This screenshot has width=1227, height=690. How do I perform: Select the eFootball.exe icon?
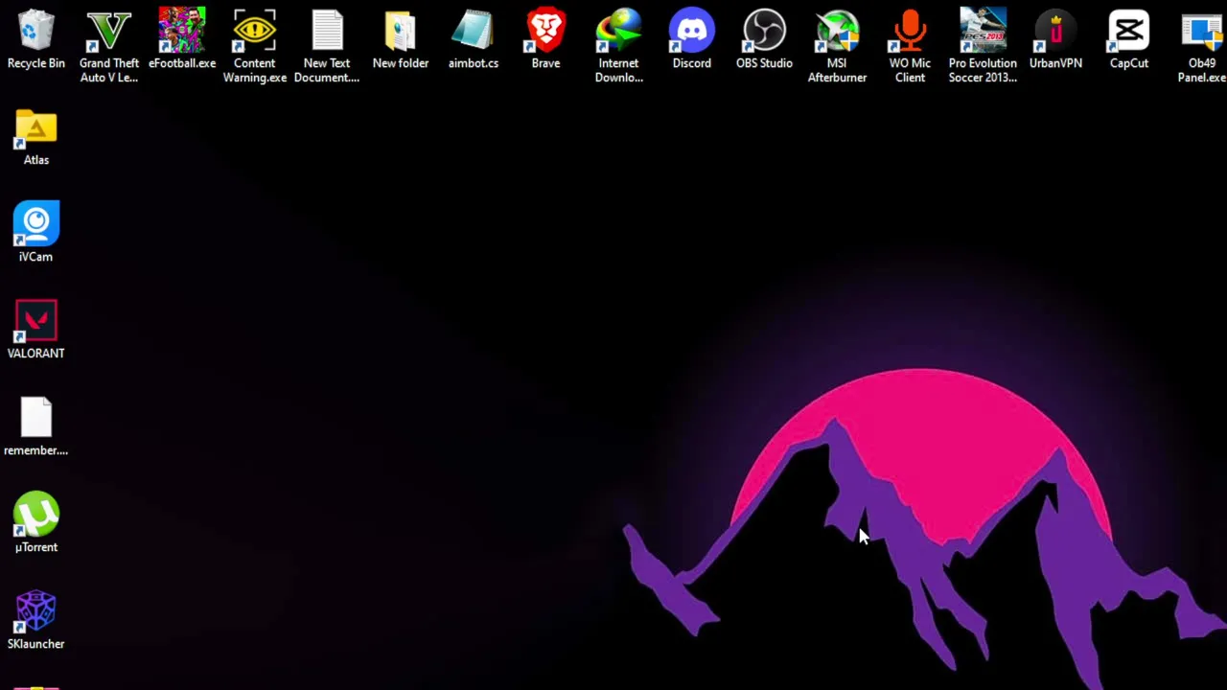click(182, 38)
